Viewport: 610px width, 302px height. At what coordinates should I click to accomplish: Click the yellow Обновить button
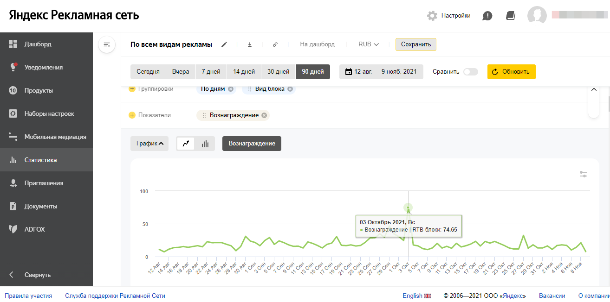click(511, 72)
